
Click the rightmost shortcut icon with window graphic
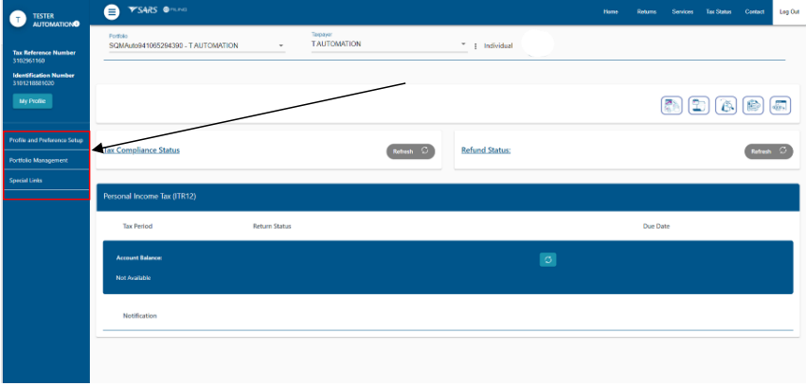pos(779,106)
